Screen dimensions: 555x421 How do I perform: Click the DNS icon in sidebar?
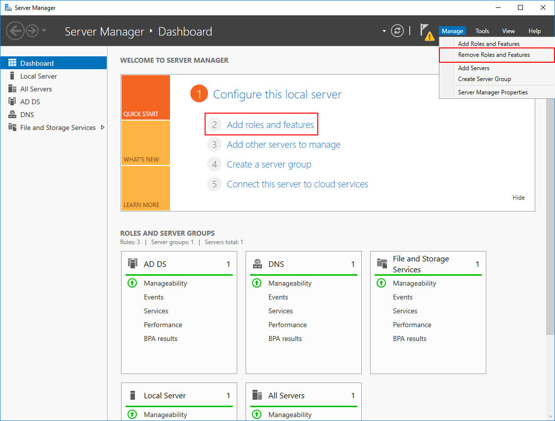coord(12,115)
